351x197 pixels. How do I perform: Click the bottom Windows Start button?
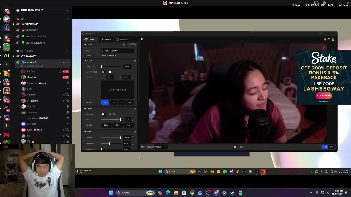coord(111,193)
